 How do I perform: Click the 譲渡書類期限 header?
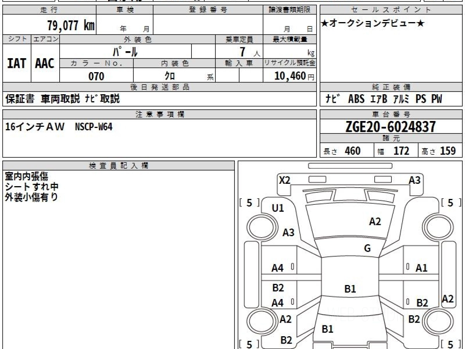click(290, 10)
